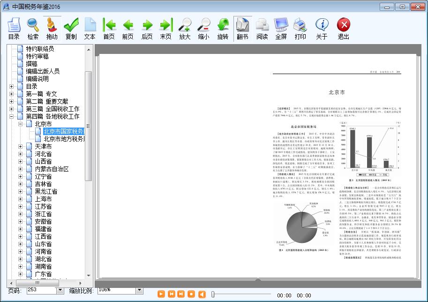Open 撰稿 entry in tree
Viewport: 428px width, 302px height.
32,64
